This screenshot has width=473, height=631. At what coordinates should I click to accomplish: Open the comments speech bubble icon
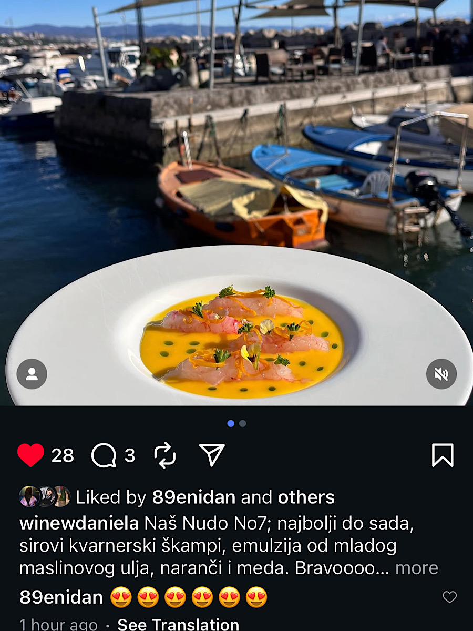(104, 455)
